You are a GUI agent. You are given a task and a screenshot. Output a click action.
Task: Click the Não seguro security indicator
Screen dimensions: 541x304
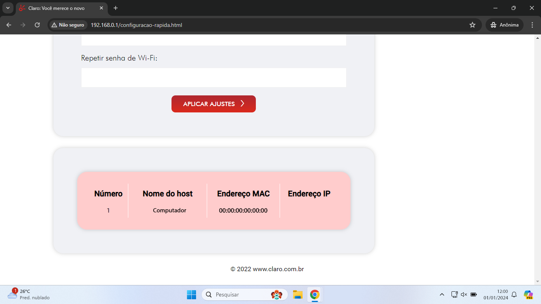coord(68,25)
